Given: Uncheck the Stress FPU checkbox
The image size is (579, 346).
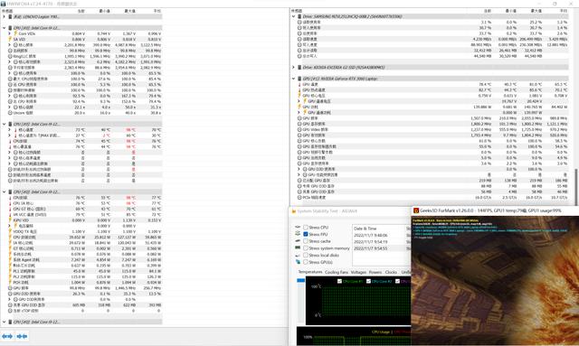Looking at the screenshot, I should (x=306, y=234).
